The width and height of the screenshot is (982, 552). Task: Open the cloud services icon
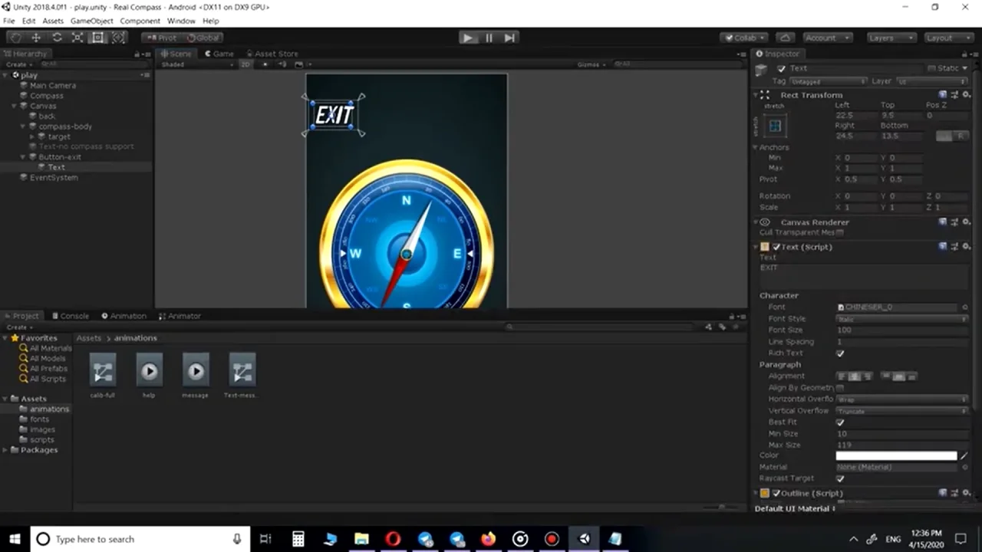tap(785, 38)
